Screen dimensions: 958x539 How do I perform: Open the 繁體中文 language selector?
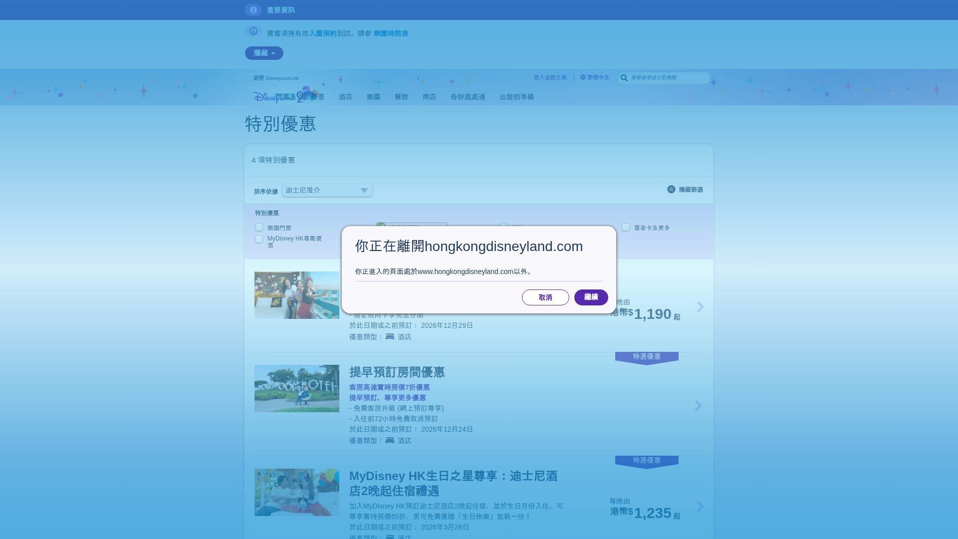(x=598, y=77)
